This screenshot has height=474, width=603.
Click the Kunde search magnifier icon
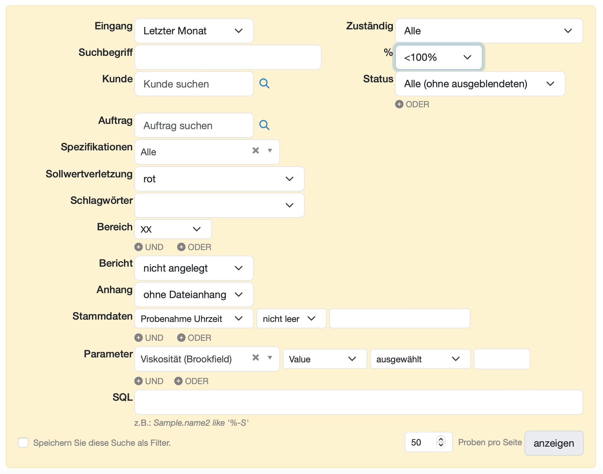(x=265, y=84)
